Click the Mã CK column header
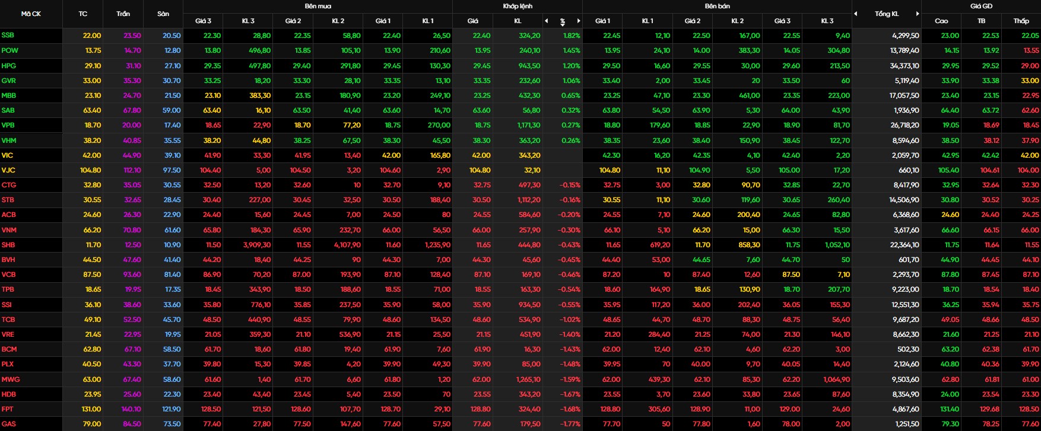This screenshot has width=1041, height=431. click(31, 14)
